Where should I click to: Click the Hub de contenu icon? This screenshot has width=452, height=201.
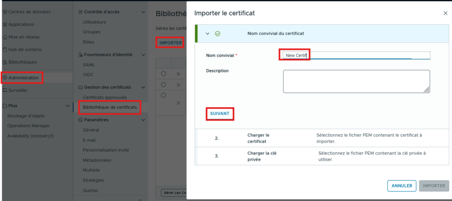point(5,49)
